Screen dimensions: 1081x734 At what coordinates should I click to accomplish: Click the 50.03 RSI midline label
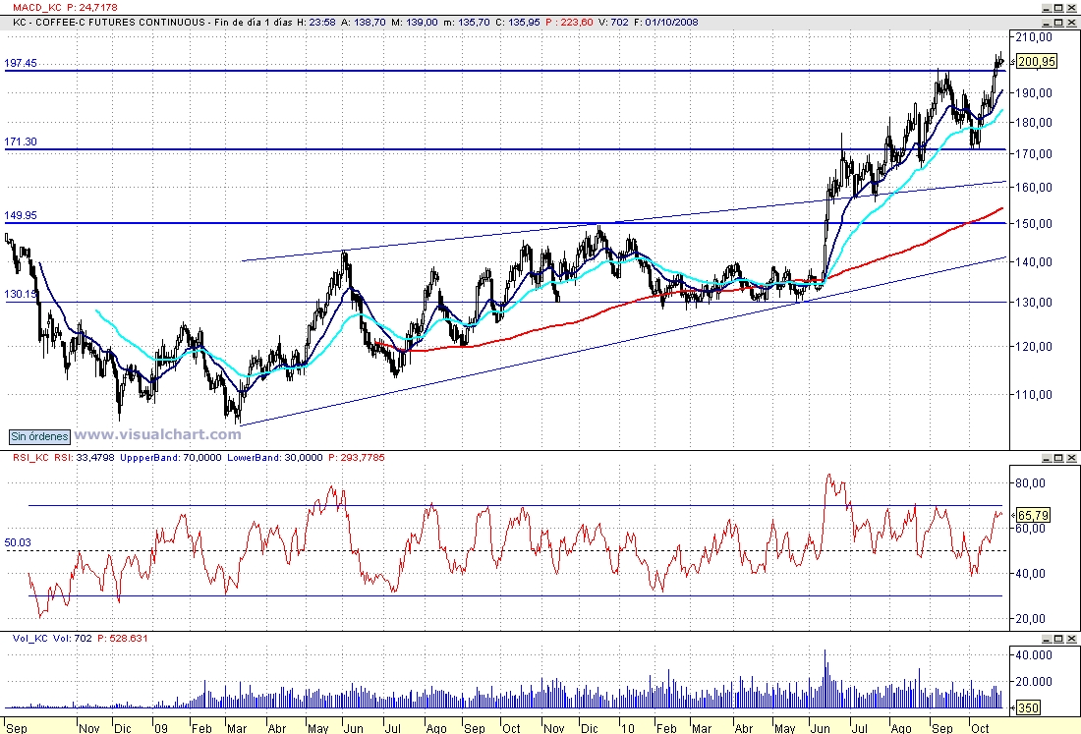pyautogui.click(x=18, y=543)
